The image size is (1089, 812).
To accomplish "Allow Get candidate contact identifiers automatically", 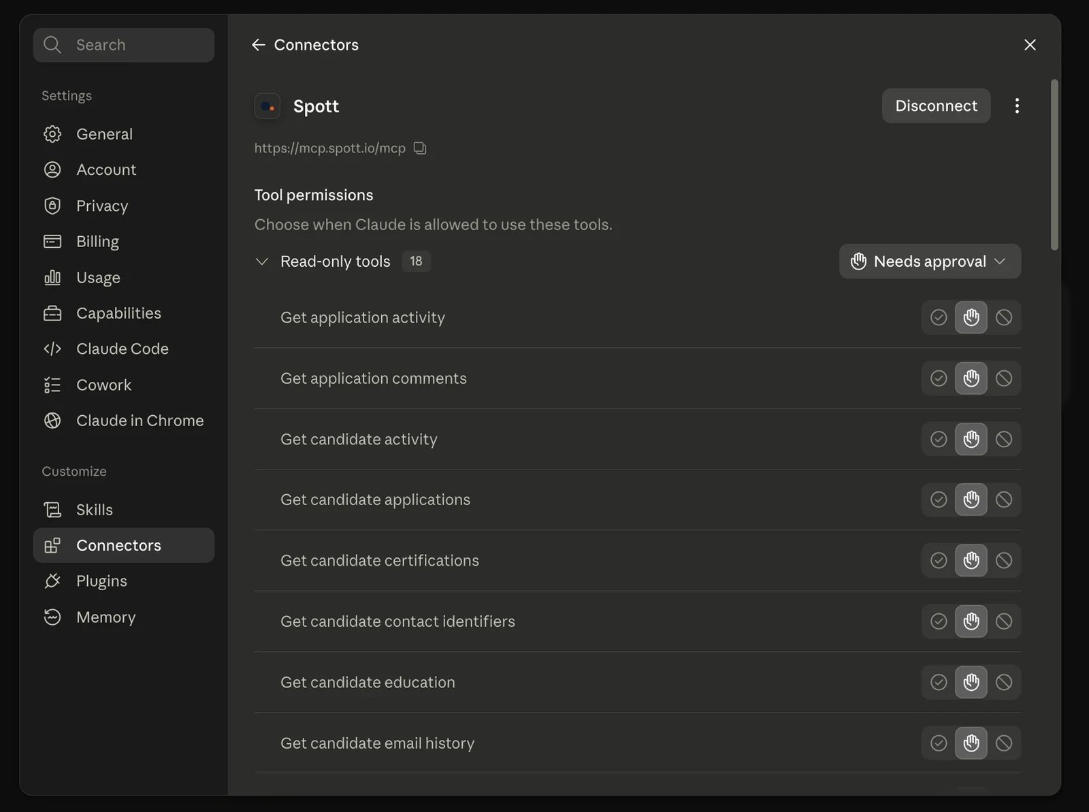I will tap(939, 621).
